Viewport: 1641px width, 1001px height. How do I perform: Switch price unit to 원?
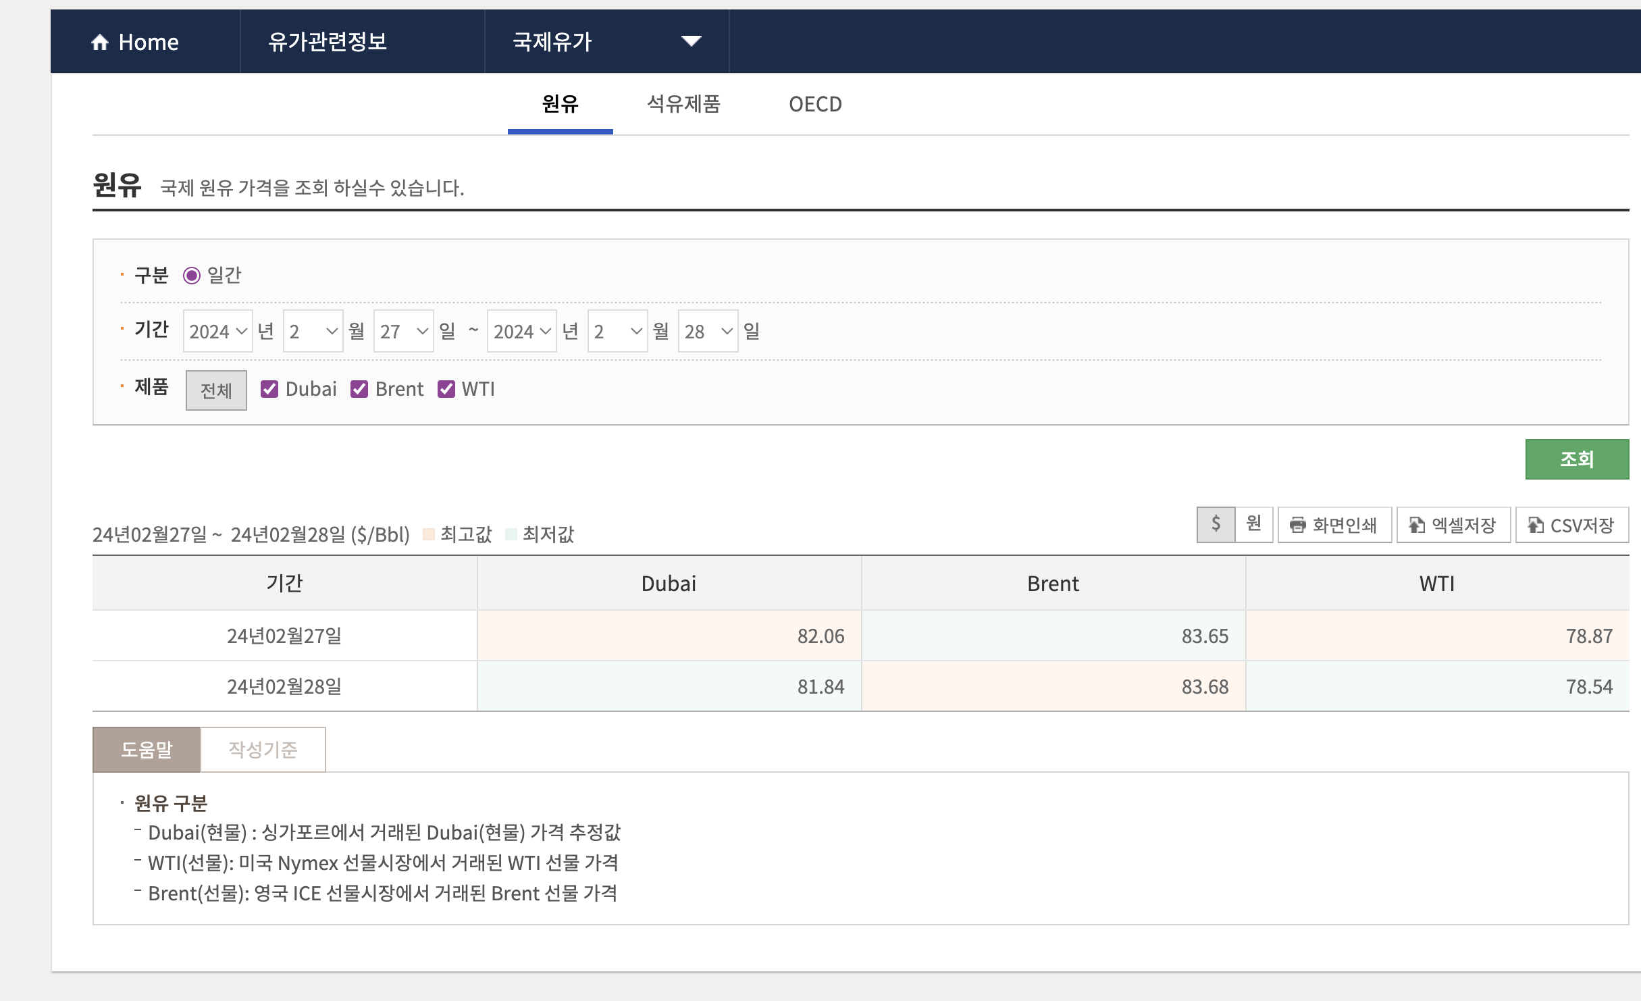[x=1254, y=524]
